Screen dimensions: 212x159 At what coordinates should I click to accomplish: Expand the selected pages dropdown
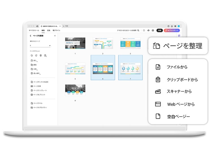[40, 45]
